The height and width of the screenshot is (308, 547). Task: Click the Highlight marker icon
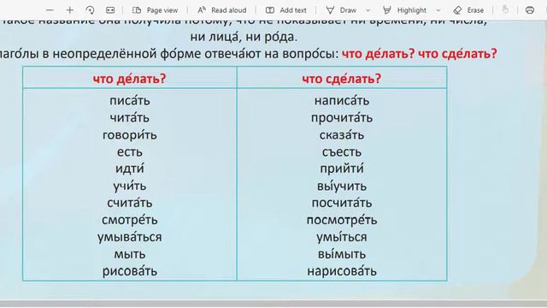click(x=386, y=10)
